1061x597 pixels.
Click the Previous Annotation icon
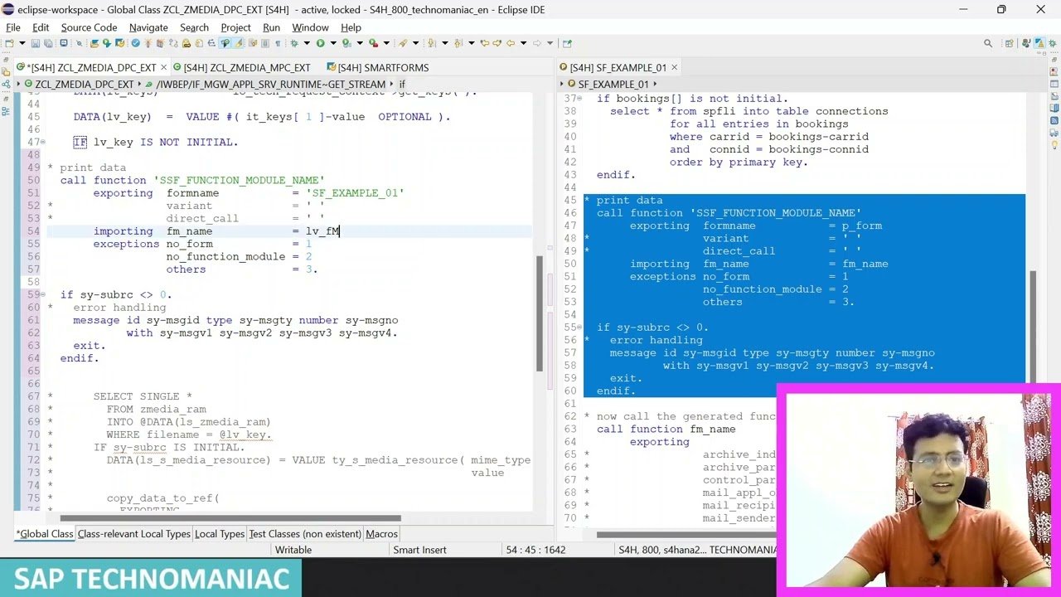pyautogui.click(x=458, y=43)
